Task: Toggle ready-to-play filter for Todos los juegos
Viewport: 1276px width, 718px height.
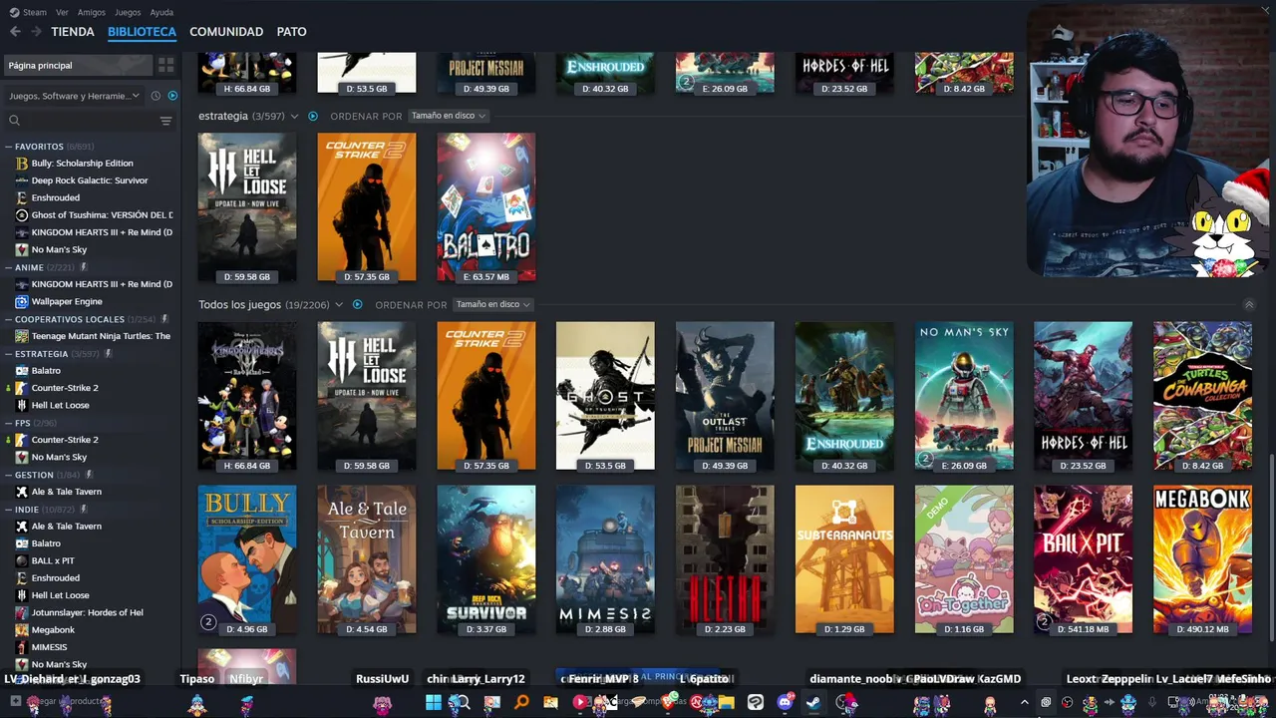Action: (x=357, y=304)
